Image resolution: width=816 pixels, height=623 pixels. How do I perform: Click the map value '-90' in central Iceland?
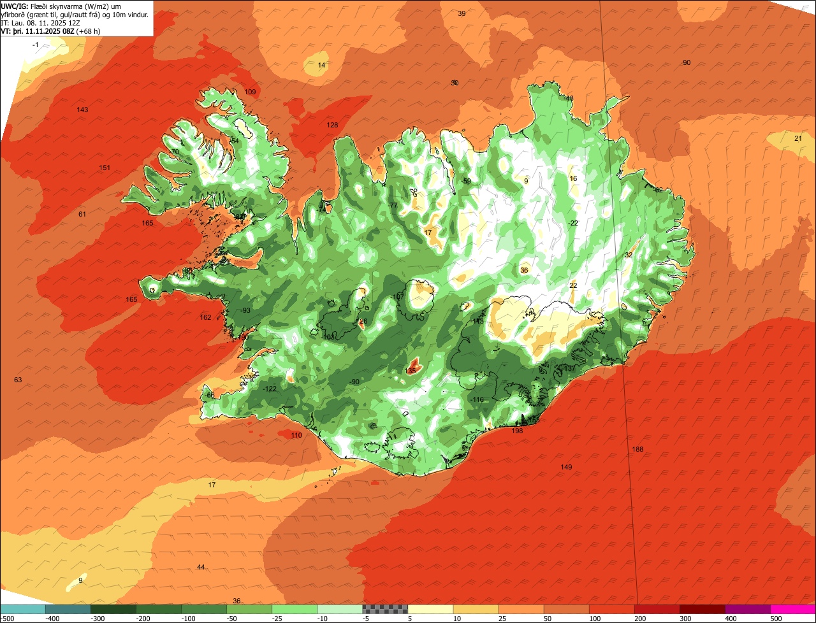click(x=354, y=382)
